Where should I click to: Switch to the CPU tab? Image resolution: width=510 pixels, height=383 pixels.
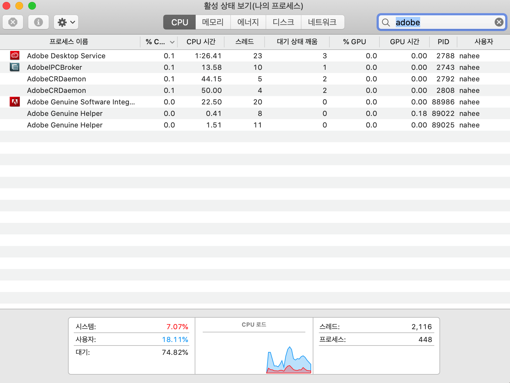[180, 22]
